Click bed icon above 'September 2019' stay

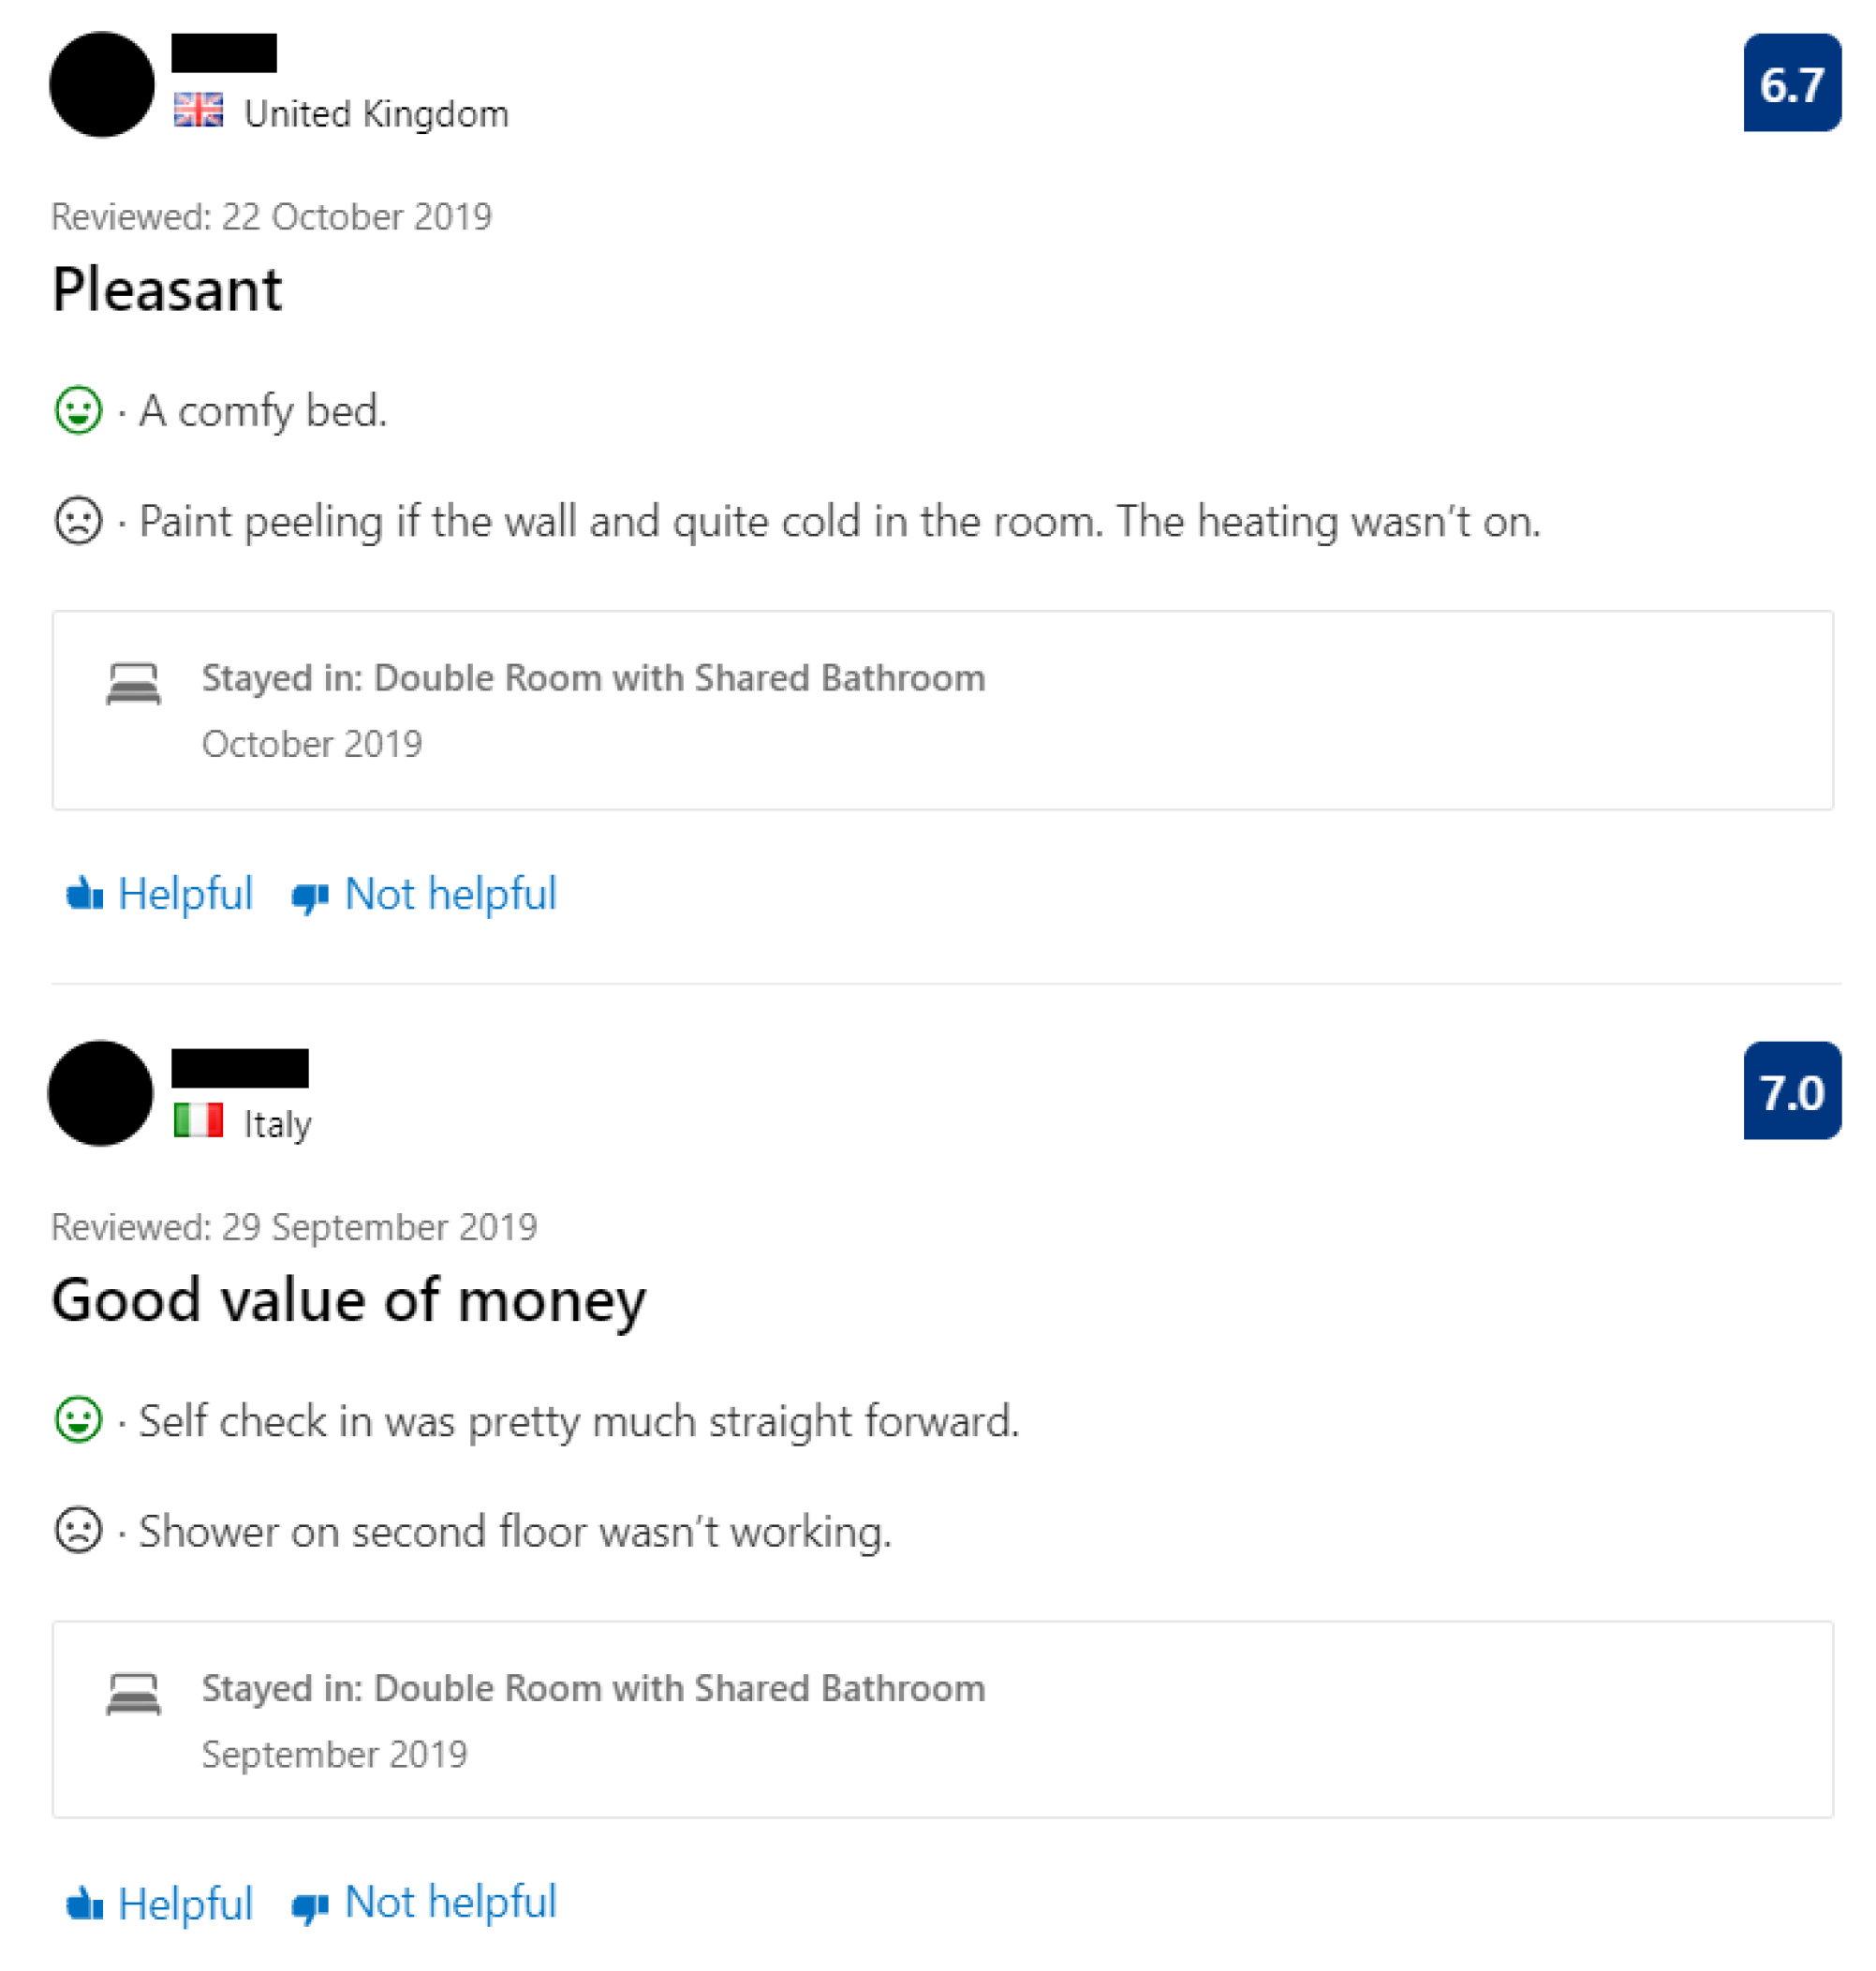pos(133,1695)
